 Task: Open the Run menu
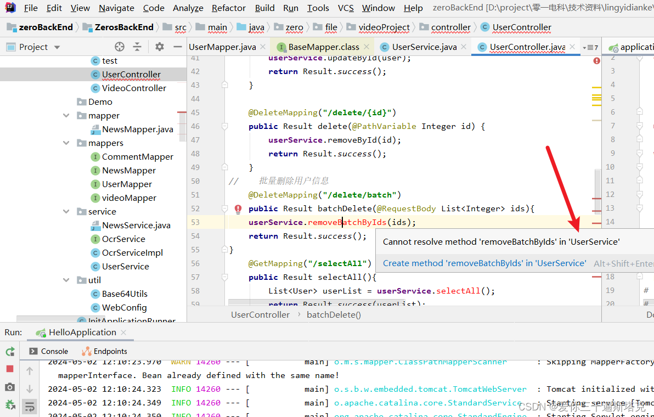[x=290, y=8]
